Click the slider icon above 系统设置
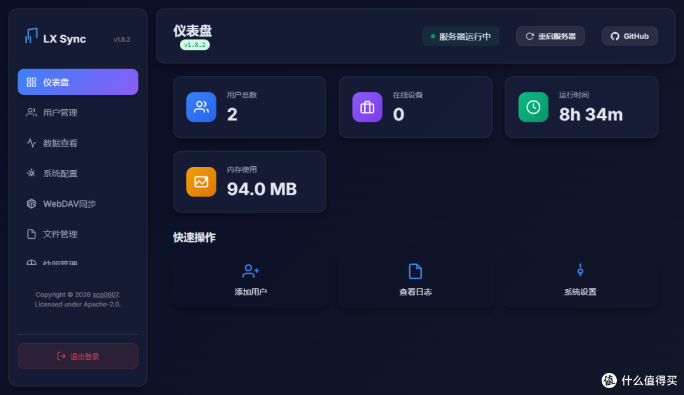 coord(580,270)
